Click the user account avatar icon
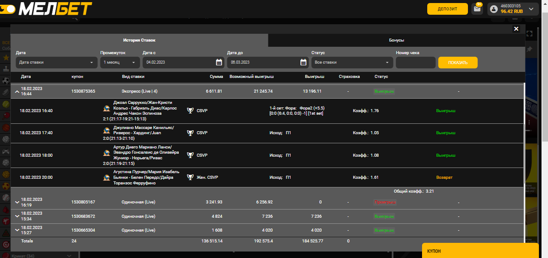Screen dimensions: 548x258 (x=494, y=9)
